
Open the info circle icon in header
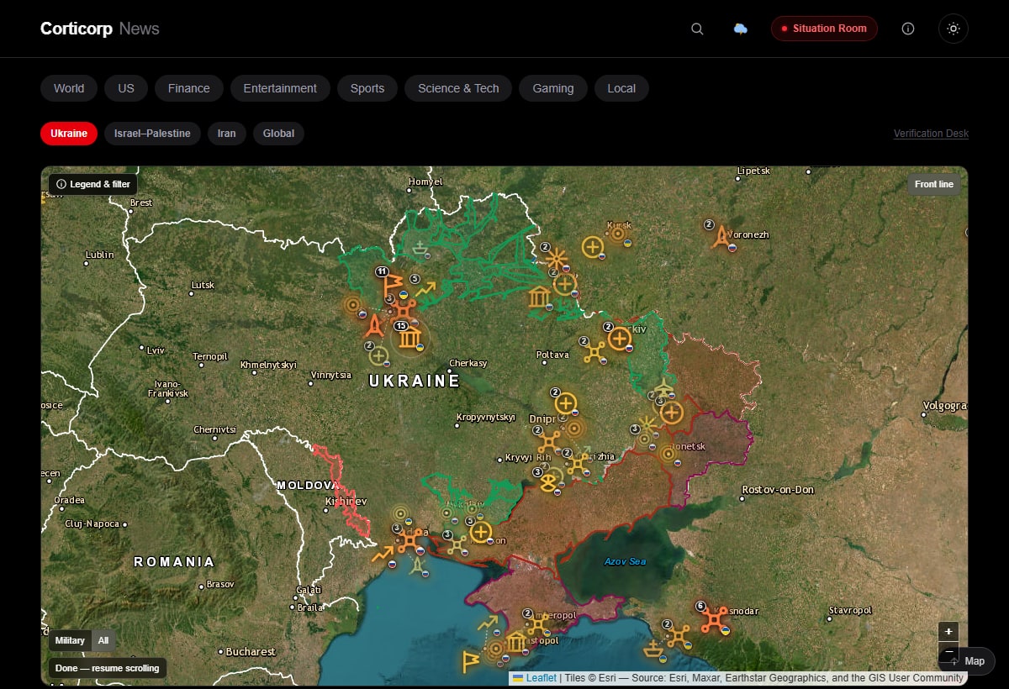click(x=908, y=29)
